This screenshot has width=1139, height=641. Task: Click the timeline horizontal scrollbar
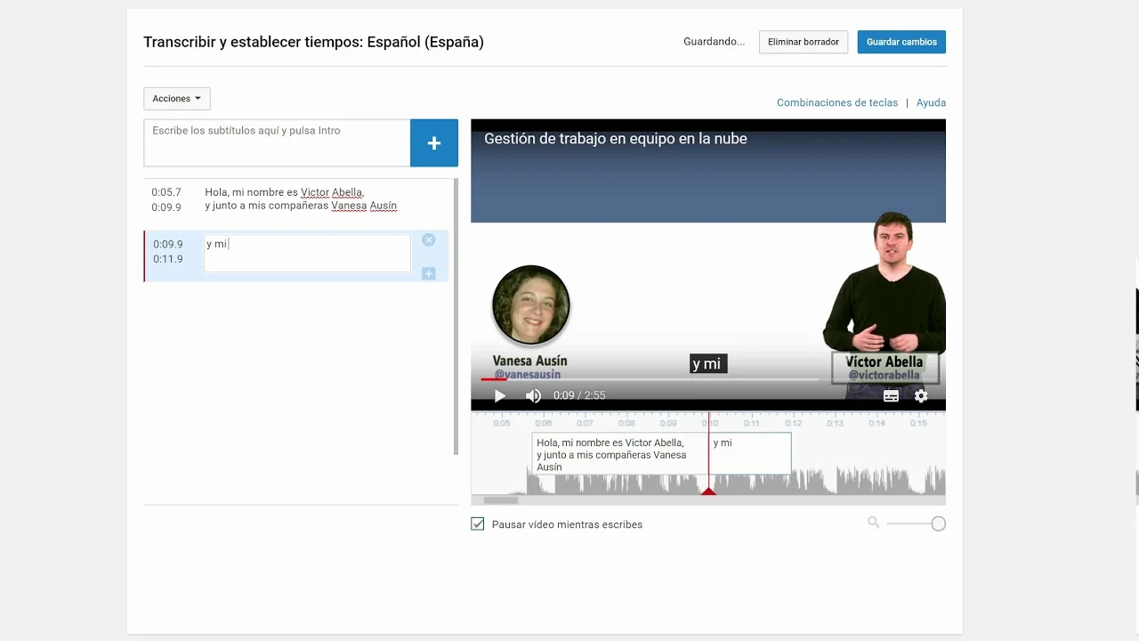click(500, 500)
